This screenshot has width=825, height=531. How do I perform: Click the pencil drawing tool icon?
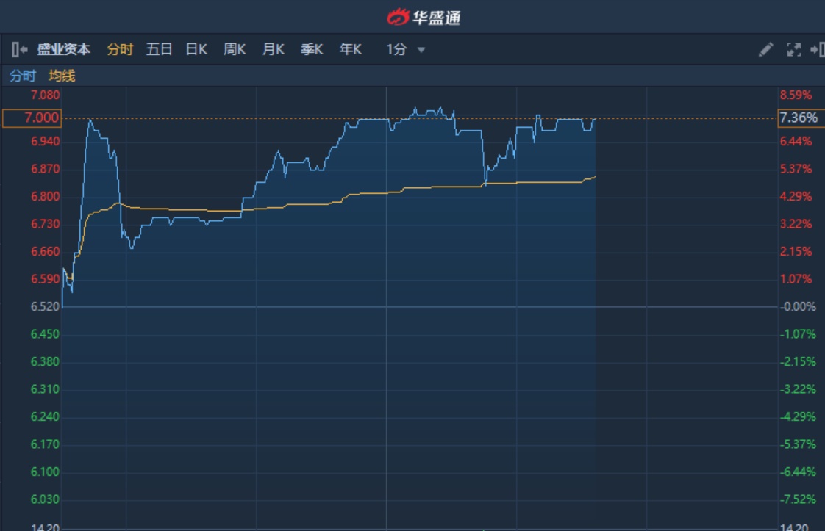(x=765, y=50)
